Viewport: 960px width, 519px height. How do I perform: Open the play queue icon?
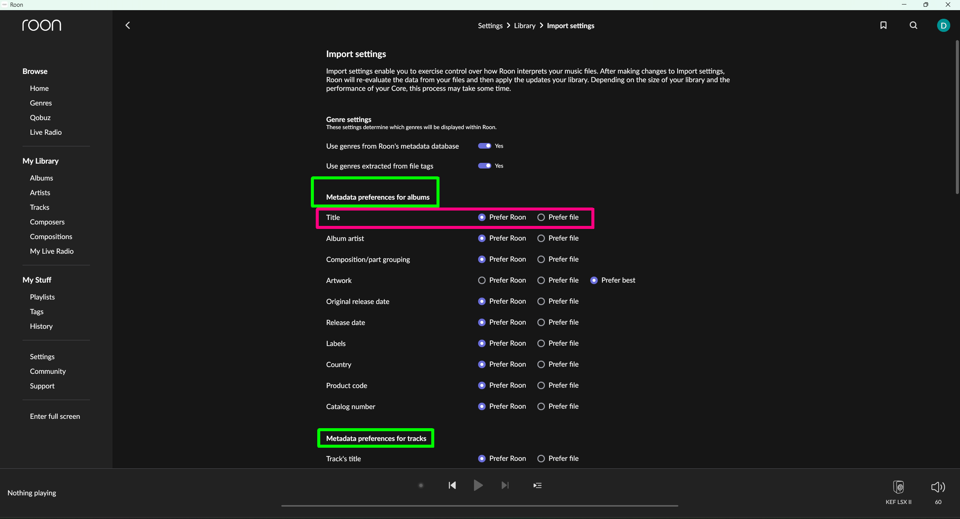coord(537,485)
